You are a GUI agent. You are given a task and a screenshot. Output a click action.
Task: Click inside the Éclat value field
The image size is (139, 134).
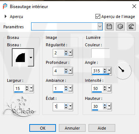[59, 106]
